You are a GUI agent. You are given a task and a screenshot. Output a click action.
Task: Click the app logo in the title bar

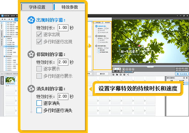click(x=2, y=16)
